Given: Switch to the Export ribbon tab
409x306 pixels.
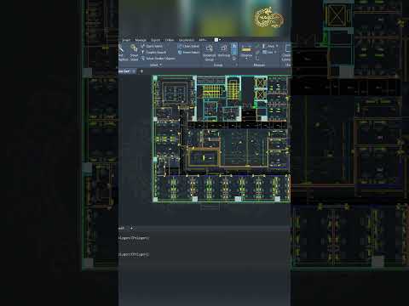Looking at the screenshot, I should coord(155,40).
